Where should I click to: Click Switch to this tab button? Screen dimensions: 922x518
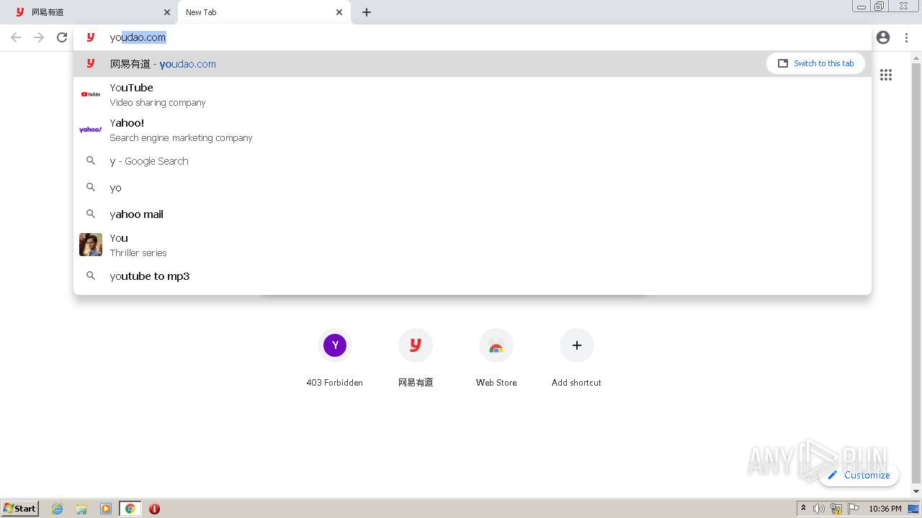point(815,63)
